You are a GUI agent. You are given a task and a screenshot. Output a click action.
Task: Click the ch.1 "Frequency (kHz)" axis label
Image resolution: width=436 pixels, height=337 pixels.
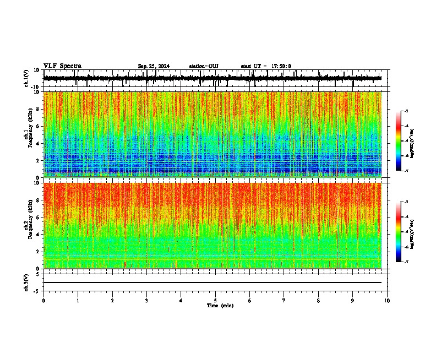pyautogui.click(x=30, y=128)
